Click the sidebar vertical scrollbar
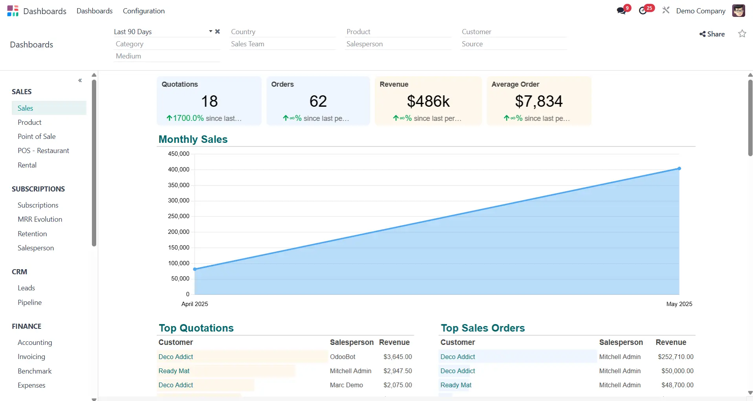The height and width of the screenshot is (401, 753). [x=94, y=163]
